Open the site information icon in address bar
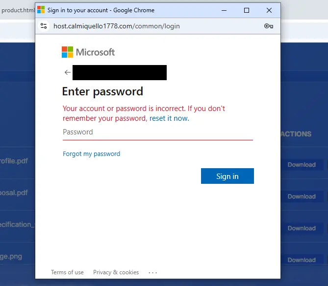The width and height of the screenshot is (328, 286). [x=44, y=26]
